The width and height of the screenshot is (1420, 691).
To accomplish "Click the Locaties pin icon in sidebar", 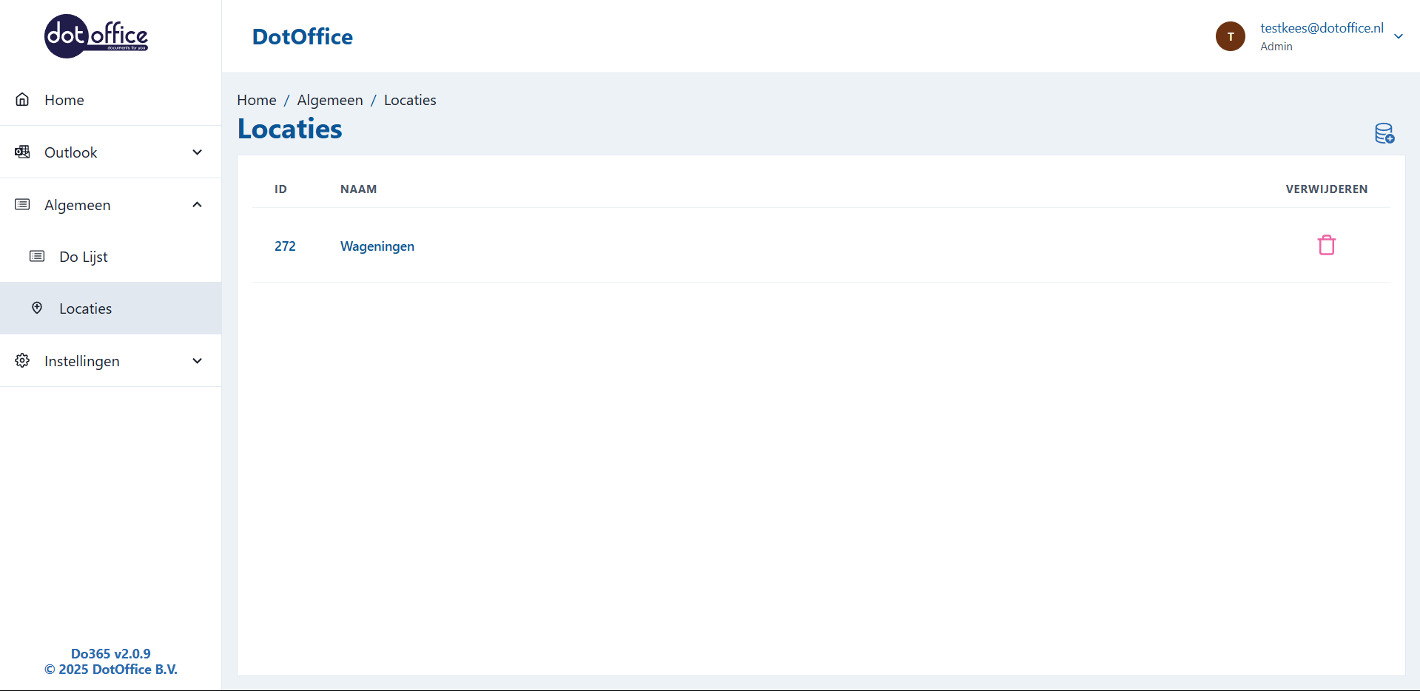I will tap(37, 309).
